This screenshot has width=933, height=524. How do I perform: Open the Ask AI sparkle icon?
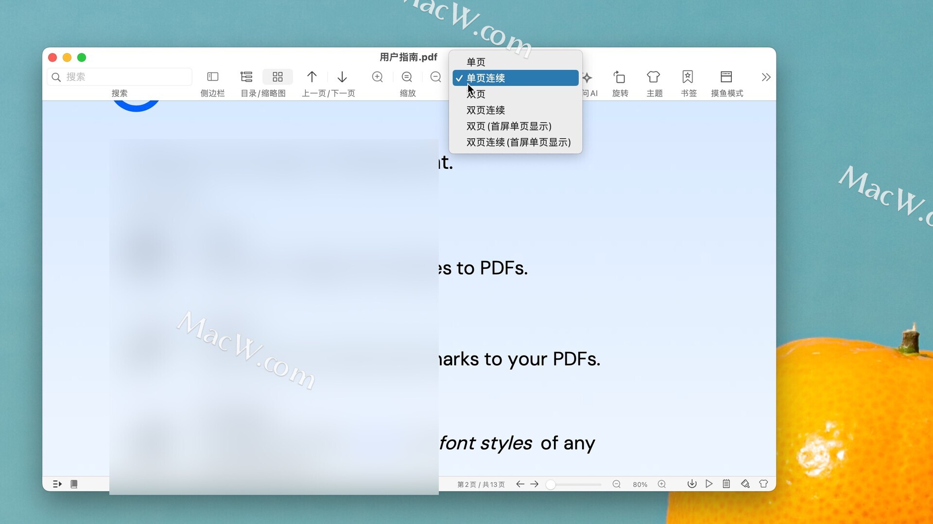pos(587,77)
